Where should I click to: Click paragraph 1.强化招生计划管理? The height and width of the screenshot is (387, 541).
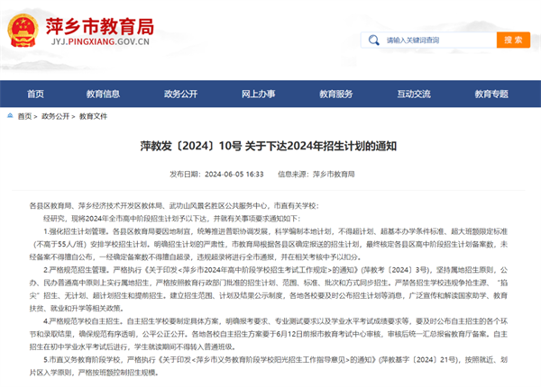point(269,244)
